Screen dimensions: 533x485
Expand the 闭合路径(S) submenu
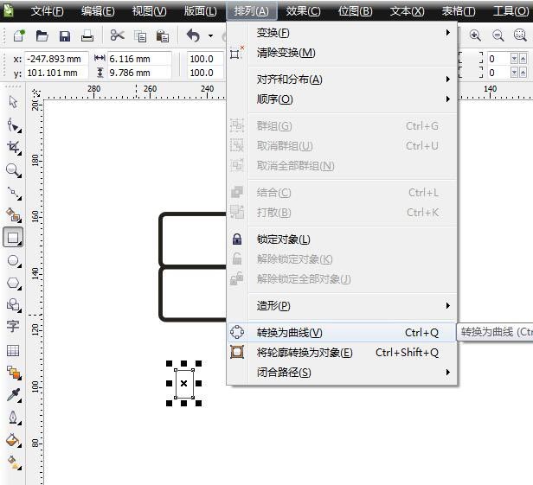[x=342, y=373]
